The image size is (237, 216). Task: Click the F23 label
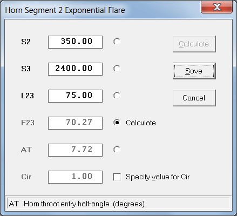[28, 123]
